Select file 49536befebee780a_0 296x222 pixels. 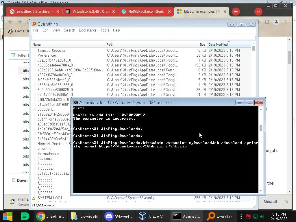pos(142,65)
